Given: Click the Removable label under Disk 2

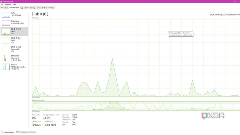Looking at the screenshot, I should (15, 49).
